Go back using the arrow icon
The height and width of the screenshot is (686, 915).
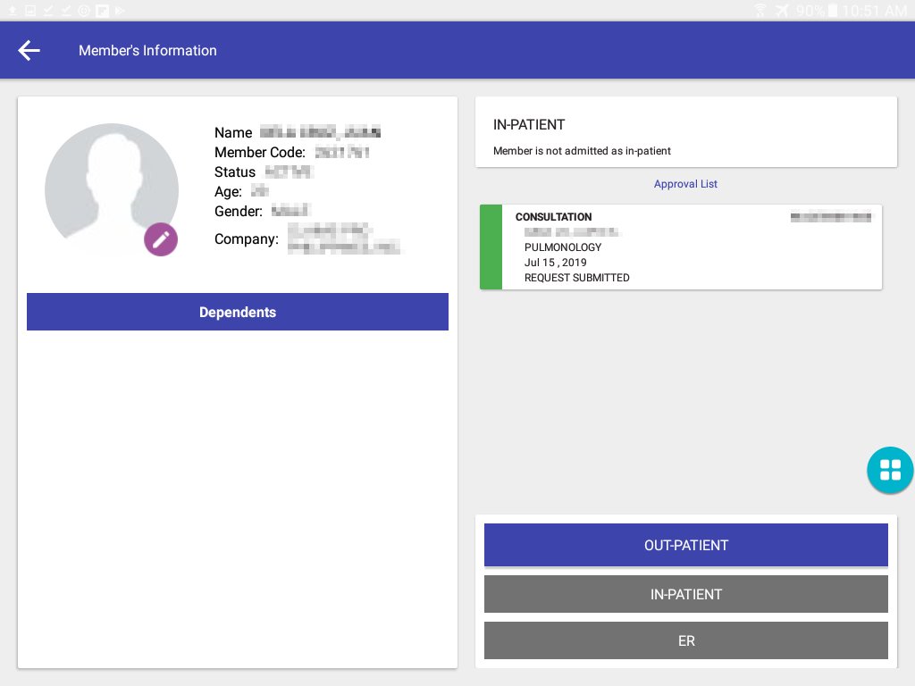29,51
